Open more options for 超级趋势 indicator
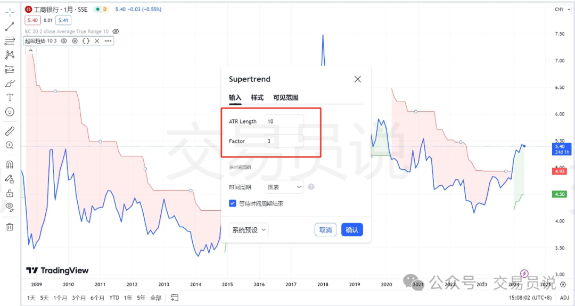Image resolution: width=575 pixels, height=306 pixels. tap(108, 41)
